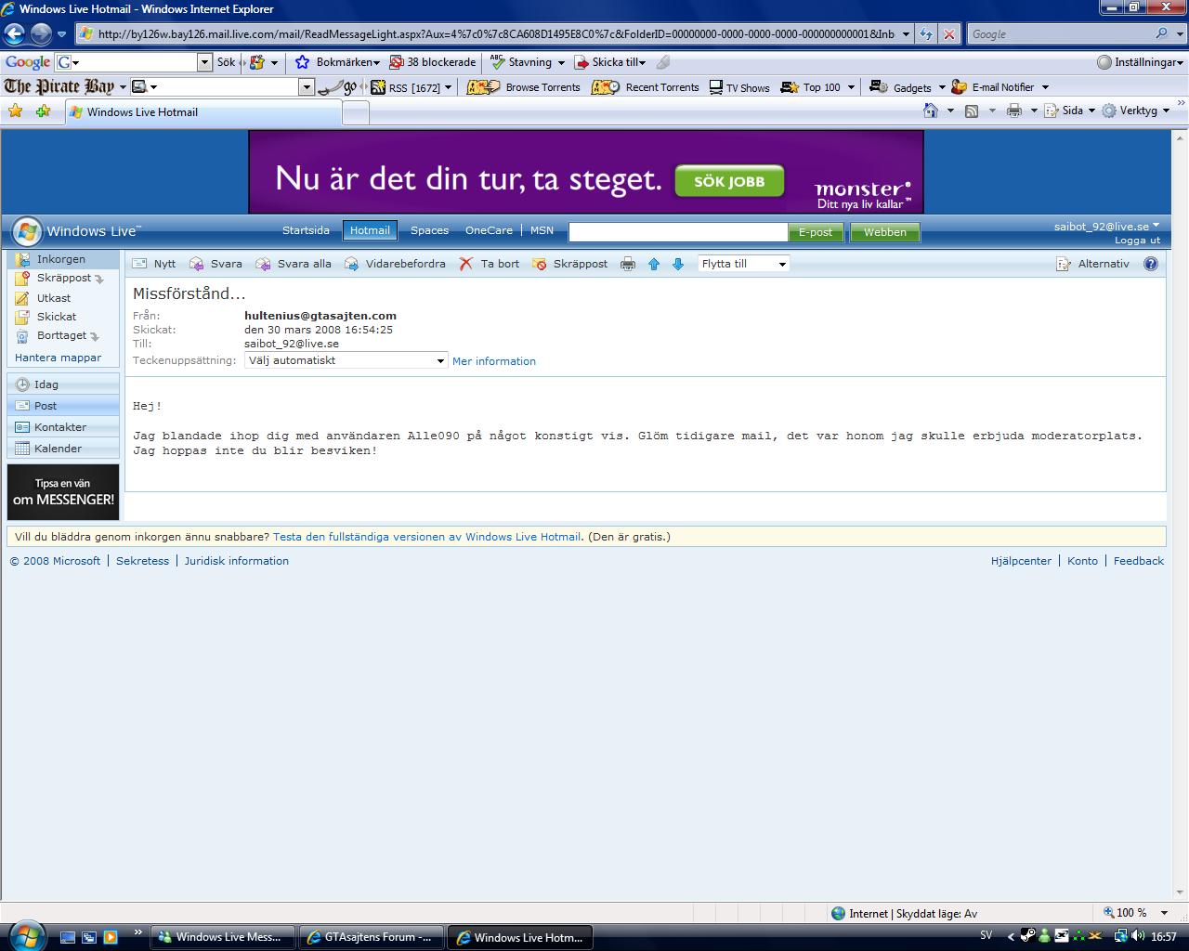1189x951 pixels.
Task: Click the printer icon in the mail toolbar
Action: (628, 264)
